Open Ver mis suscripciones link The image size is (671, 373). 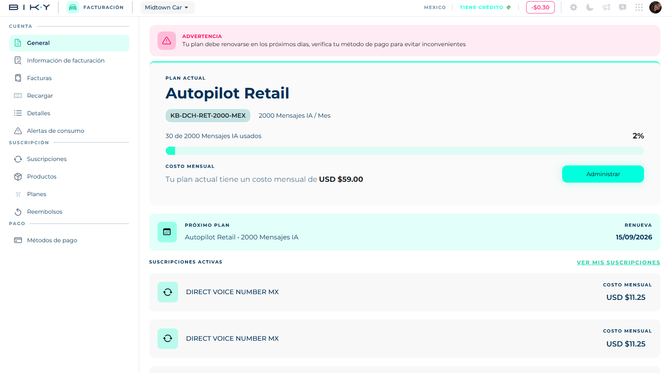coord(618,263)
